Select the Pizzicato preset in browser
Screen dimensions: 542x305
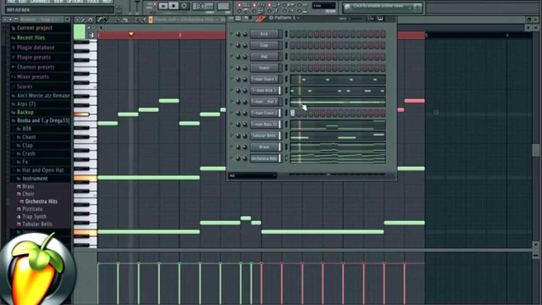tap(32, 209)
